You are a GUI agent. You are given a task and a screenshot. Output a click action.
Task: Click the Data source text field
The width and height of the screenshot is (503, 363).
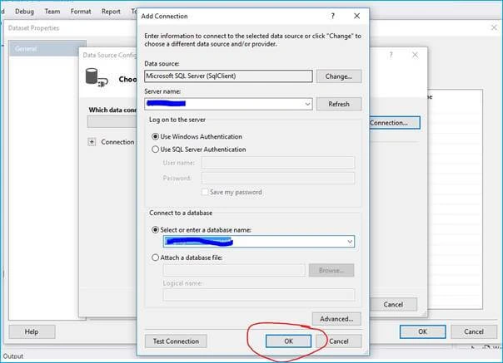[228, 76]
